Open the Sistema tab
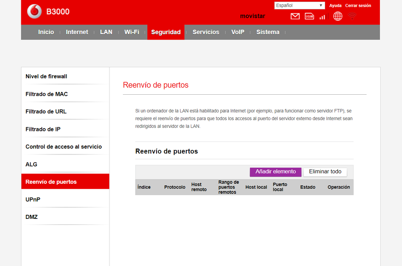This screenshot has height=266, width=402. click(x=268, y=32)
